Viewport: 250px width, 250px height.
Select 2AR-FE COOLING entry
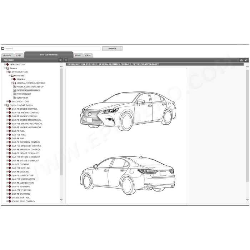click(21, 164)
